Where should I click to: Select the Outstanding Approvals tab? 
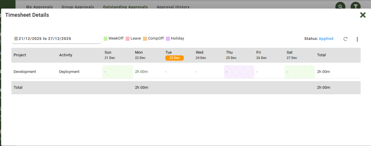click(125, 7)
